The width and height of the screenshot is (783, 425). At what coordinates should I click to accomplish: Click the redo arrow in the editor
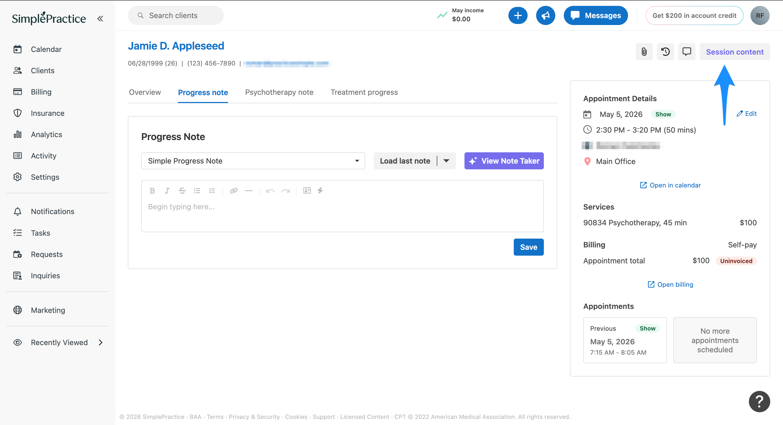point(286,191)
